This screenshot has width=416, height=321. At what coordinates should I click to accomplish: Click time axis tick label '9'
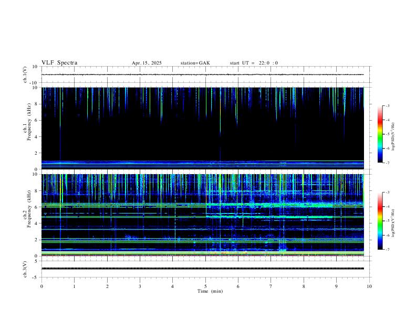tap(336, 286)
